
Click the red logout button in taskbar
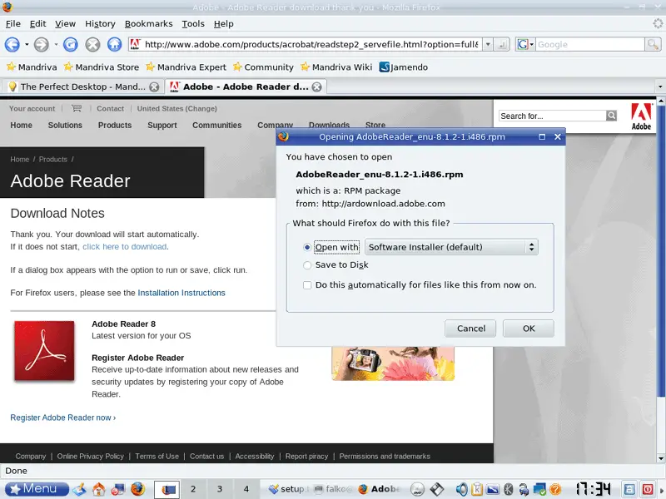coord(649,489)
